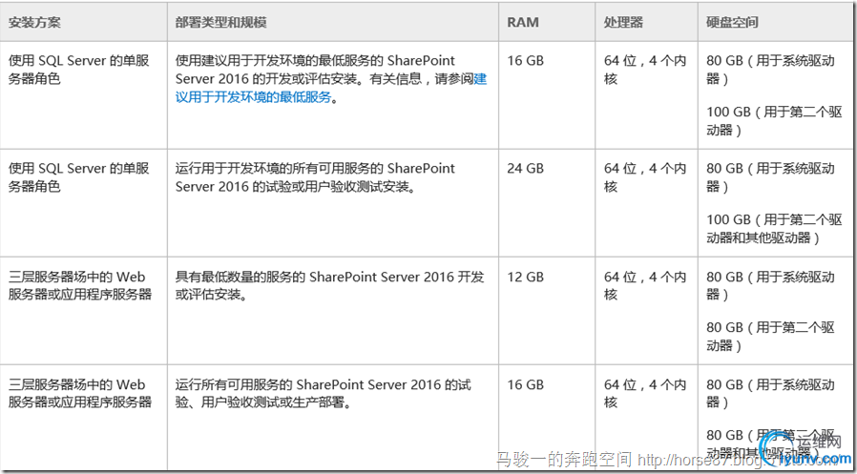
Task: Select the 12 GB RAM value
Action: click(x=525, y=277)
